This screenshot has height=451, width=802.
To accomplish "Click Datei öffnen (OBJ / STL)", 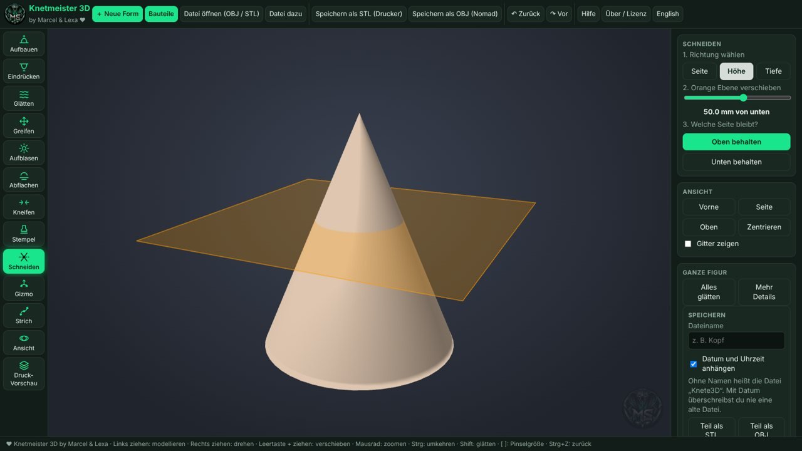I will click(x=222, y=14).
